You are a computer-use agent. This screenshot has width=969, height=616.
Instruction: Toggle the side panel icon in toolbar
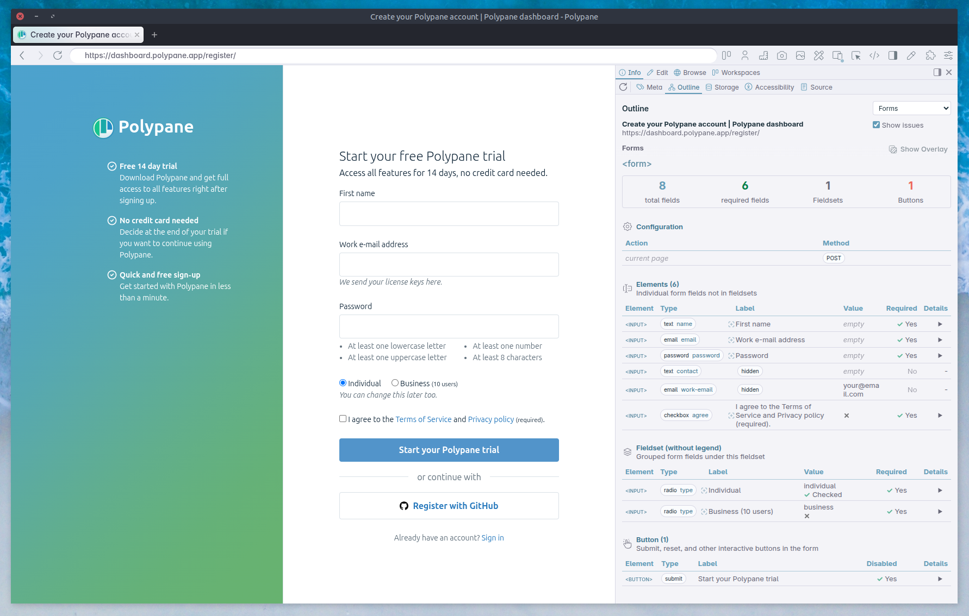tap(893, 55)
